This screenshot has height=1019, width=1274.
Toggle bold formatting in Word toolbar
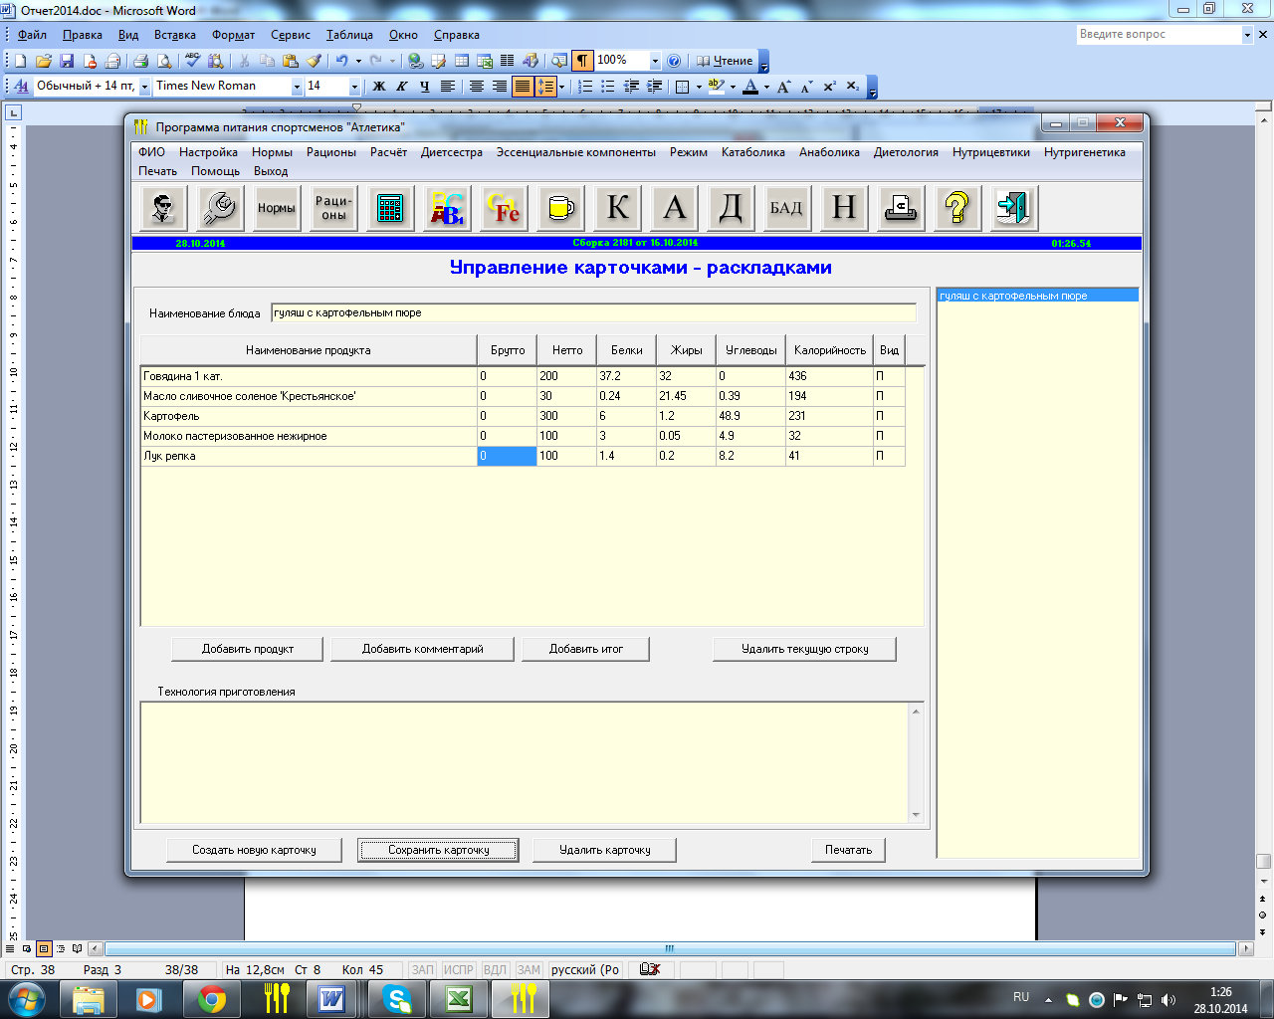[379, 87]
